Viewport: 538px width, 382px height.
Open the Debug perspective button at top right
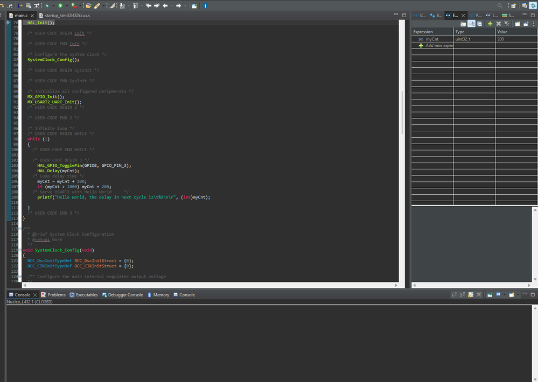coord(533,5)
